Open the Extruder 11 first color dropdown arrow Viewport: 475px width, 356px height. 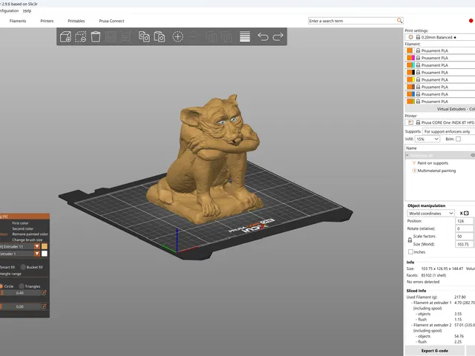pos(37,246)
